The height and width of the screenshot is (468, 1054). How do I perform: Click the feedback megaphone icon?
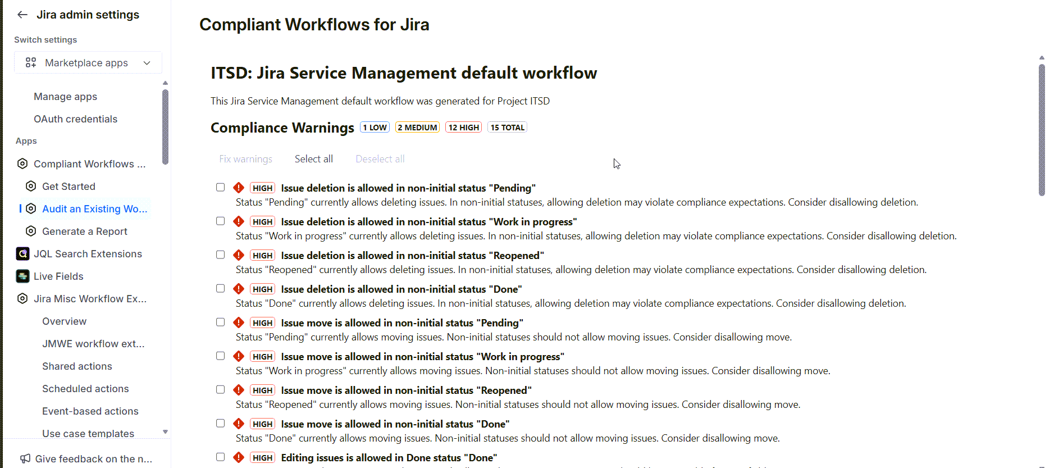[25, 458]
